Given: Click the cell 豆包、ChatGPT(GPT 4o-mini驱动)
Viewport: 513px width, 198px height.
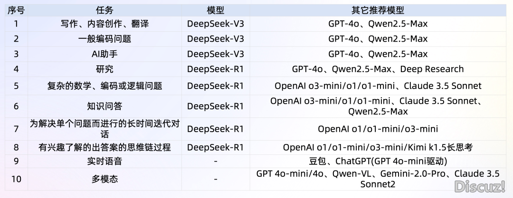Looking at the screenshot, I should click(378, 161).
